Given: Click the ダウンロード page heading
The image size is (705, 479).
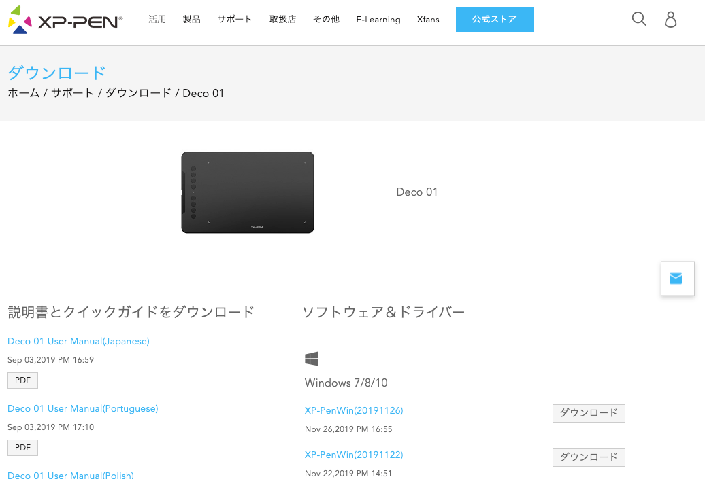Looking at the screenshot, I should point(56,72).
